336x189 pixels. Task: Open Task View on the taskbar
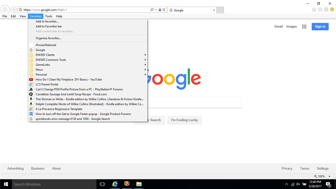coord(102,184)
